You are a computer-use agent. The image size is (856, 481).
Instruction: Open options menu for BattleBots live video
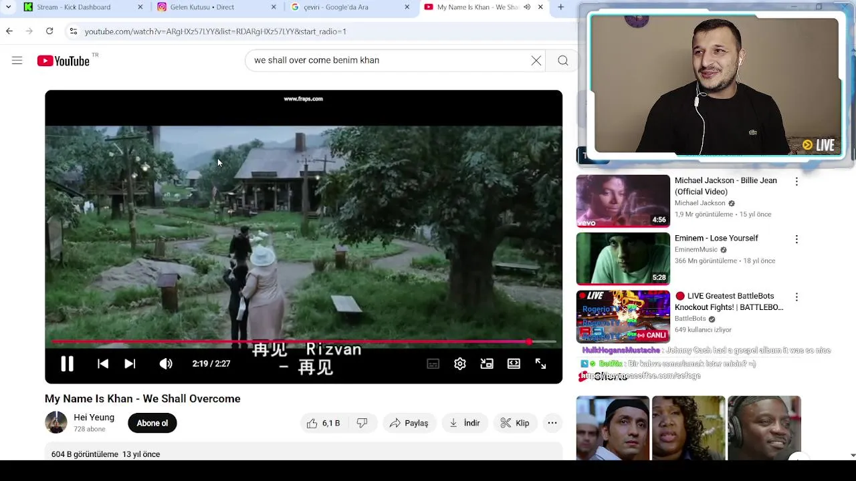coord(796,297)
